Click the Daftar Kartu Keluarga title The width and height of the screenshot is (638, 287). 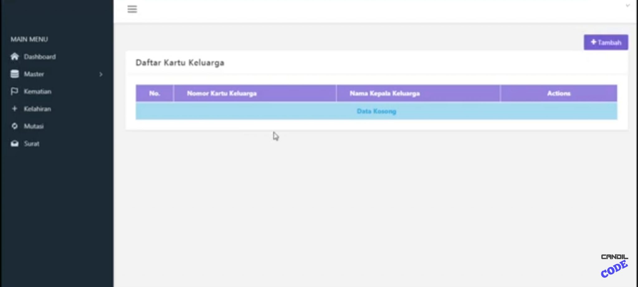coord(180,62)
